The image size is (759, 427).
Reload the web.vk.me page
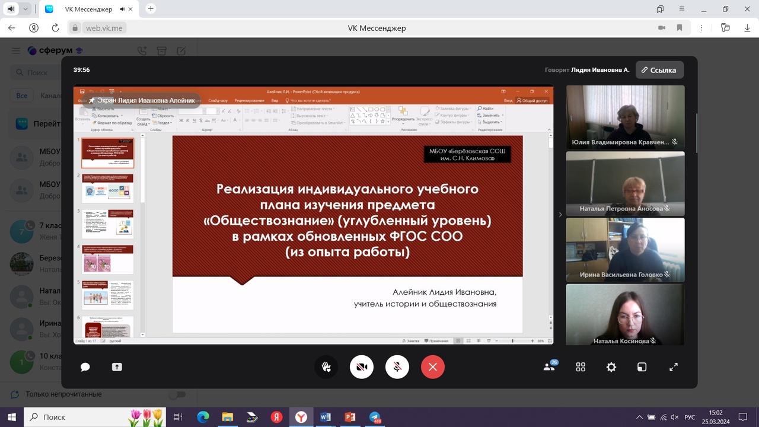click(x=56, y=28)
